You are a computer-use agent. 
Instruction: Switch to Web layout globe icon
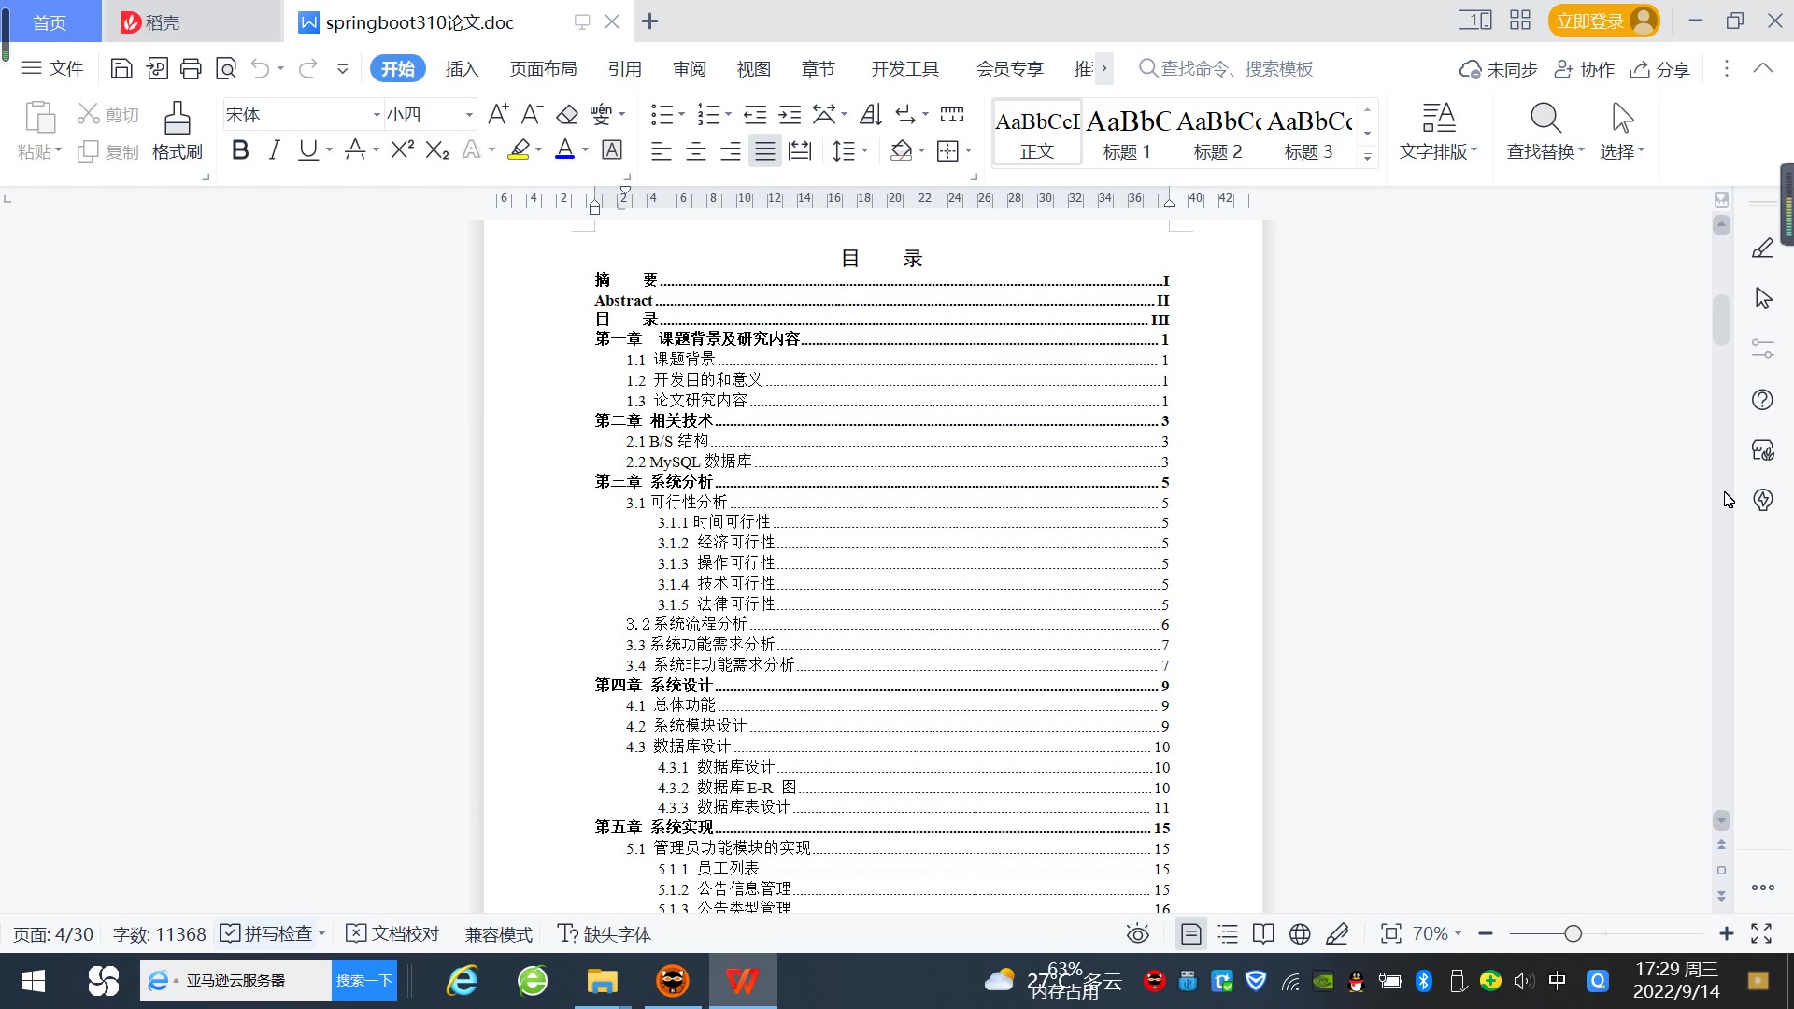coord(1300,933)
